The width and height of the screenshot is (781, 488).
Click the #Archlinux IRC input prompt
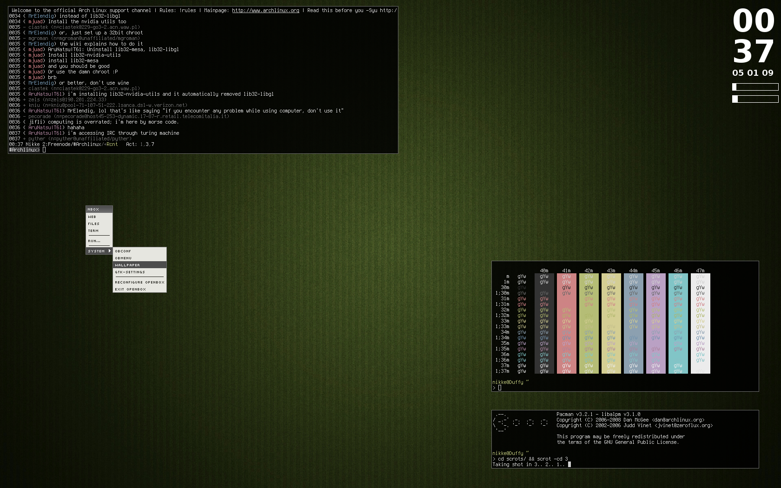coord(24,150)
